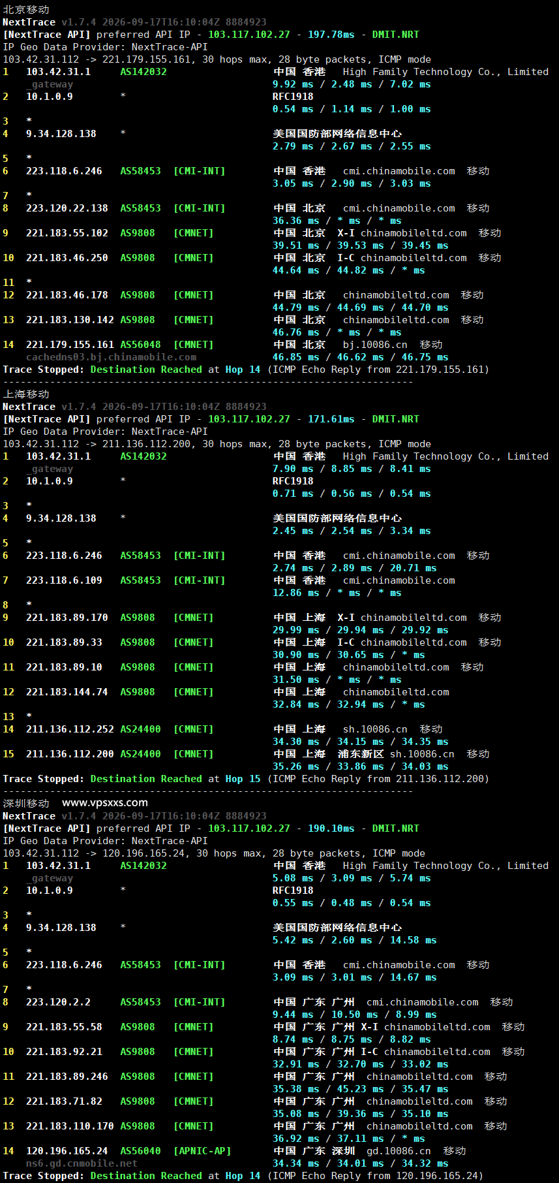Click the 46.76 ms latency value
Image resolution: width=559 pixels, height=1183 pixels.
click(x=296, y=332)
